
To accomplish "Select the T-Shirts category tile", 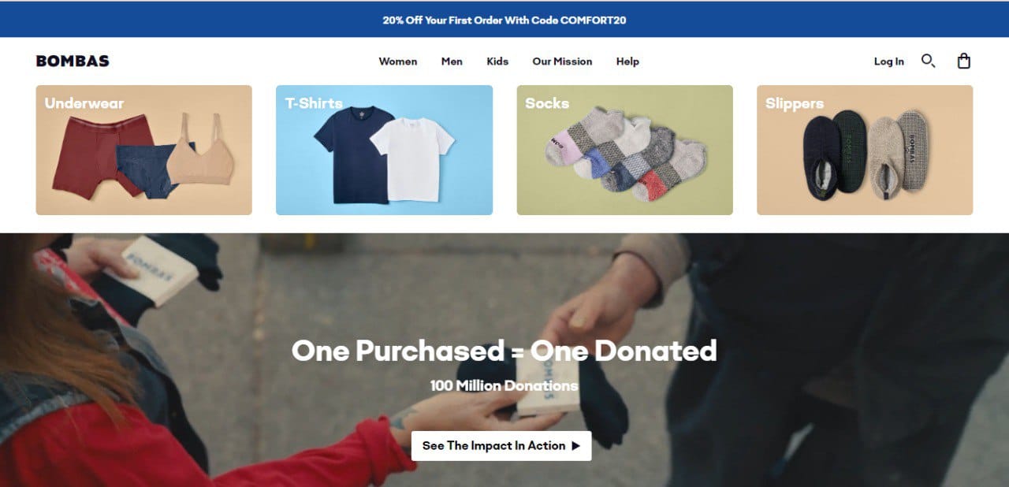I will coord(384,150).
